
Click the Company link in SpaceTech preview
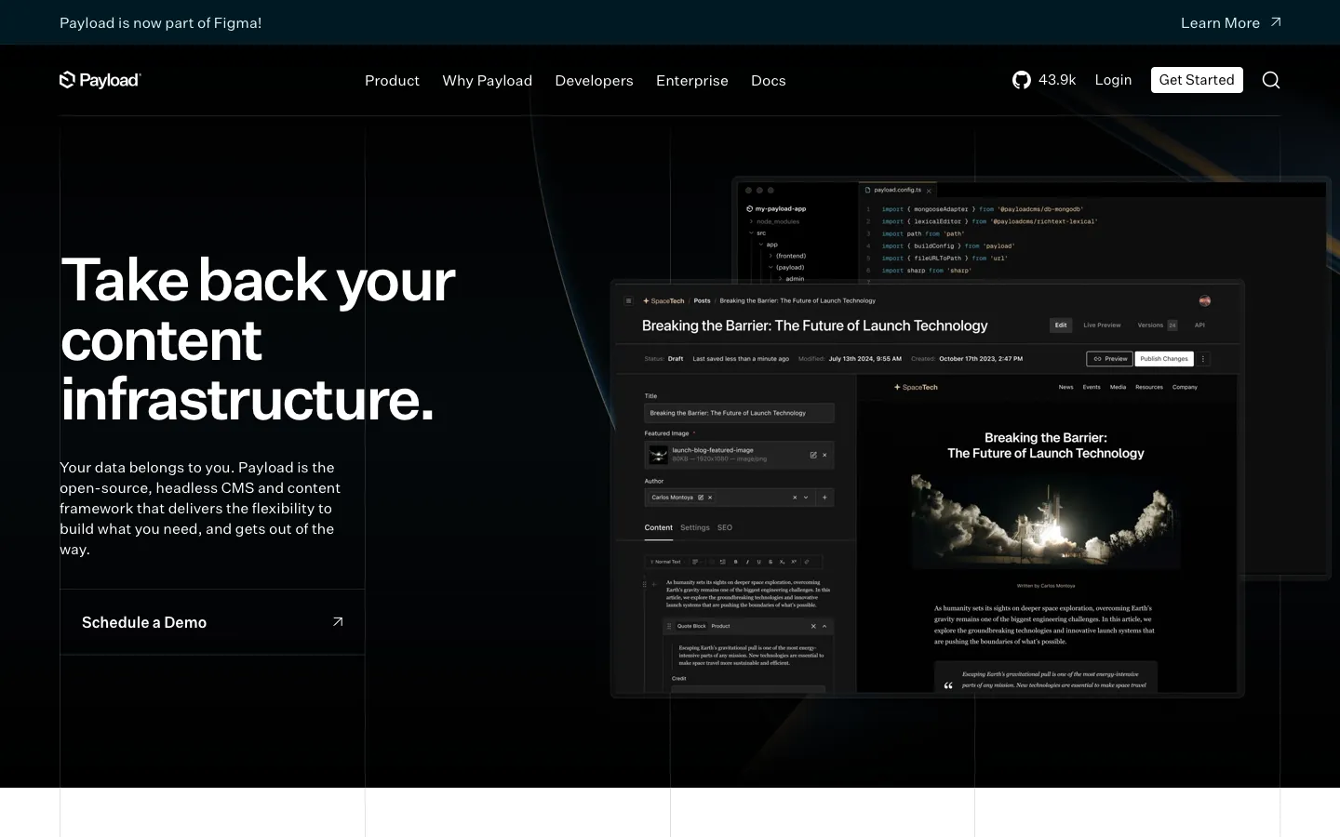click(1185, 387)
